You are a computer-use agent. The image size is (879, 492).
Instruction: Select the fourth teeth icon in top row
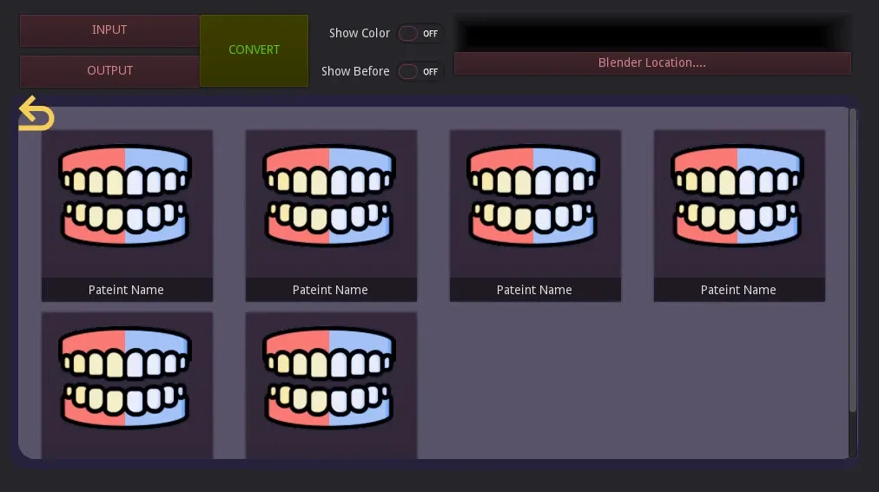[738, 197]
